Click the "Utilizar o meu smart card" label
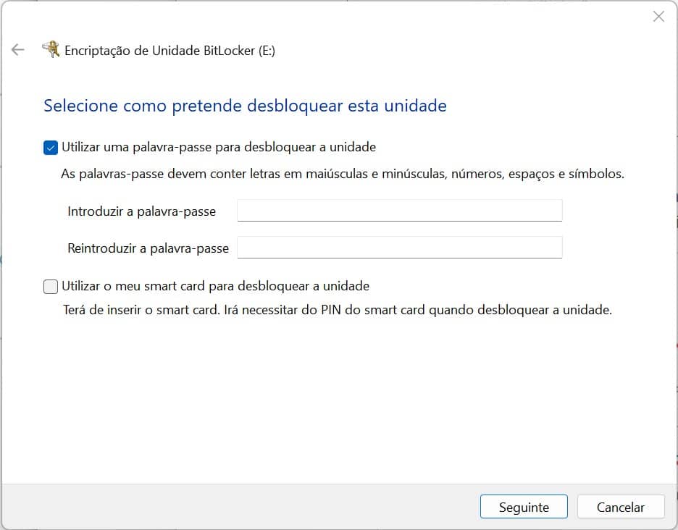This screenshot has width=678, height=530. click(x=216, y=287)
